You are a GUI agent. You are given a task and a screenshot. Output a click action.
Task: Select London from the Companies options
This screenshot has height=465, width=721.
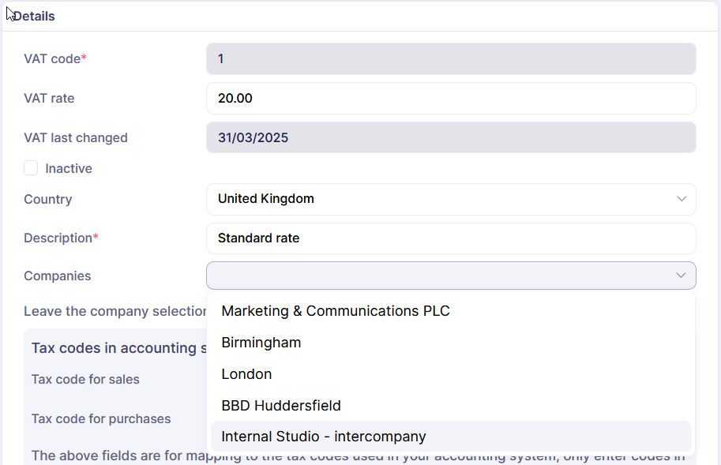[246, 374]
